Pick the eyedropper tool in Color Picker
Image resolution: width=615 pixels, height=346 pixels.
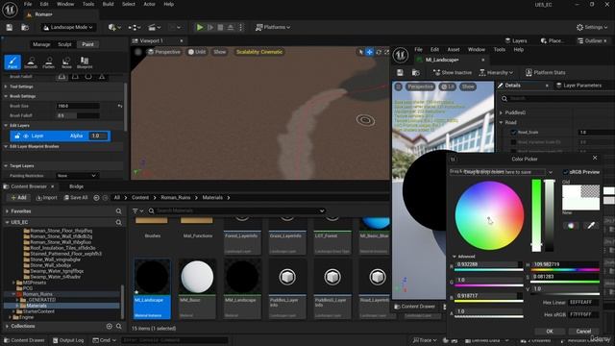[591, 225]
